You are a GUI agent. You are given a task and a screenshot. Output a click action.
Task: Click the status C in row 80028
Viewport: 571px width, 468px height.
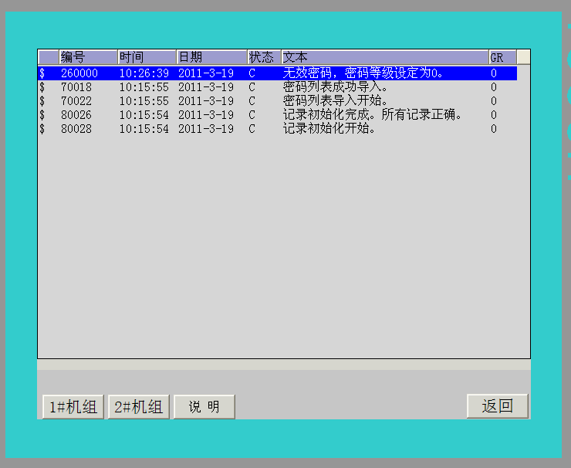pos(252,129)
